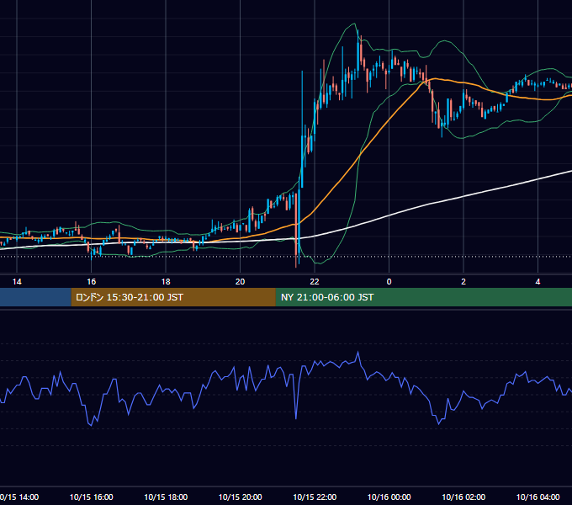The width and height of the screenshot is (572, 505).
Task: Select the NY 21:00-06:00 JST session bar
Action: [424, 297]
